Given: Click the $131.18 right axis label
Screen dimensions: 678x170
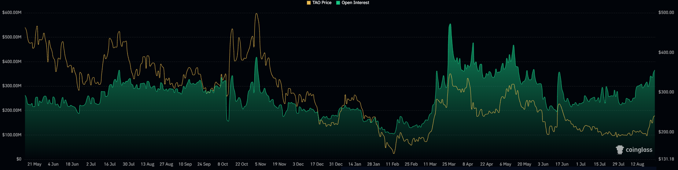Looking at the screenshot, I should [666, 159].
